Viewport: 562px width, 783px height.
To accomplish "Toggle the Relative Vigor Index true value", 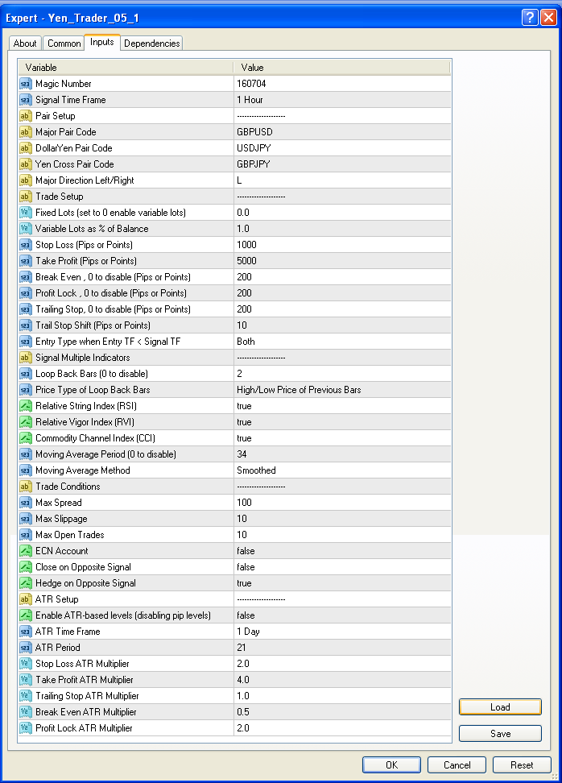I will [x=341, y=422].
